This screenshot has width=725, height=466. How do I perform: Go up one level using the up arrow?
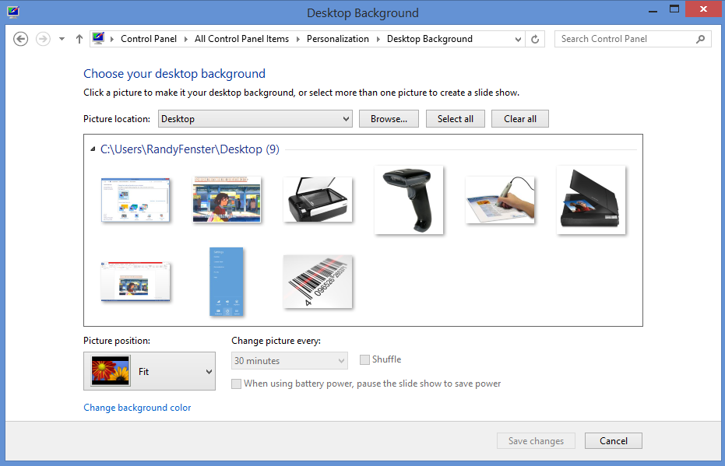coord(79,38)
